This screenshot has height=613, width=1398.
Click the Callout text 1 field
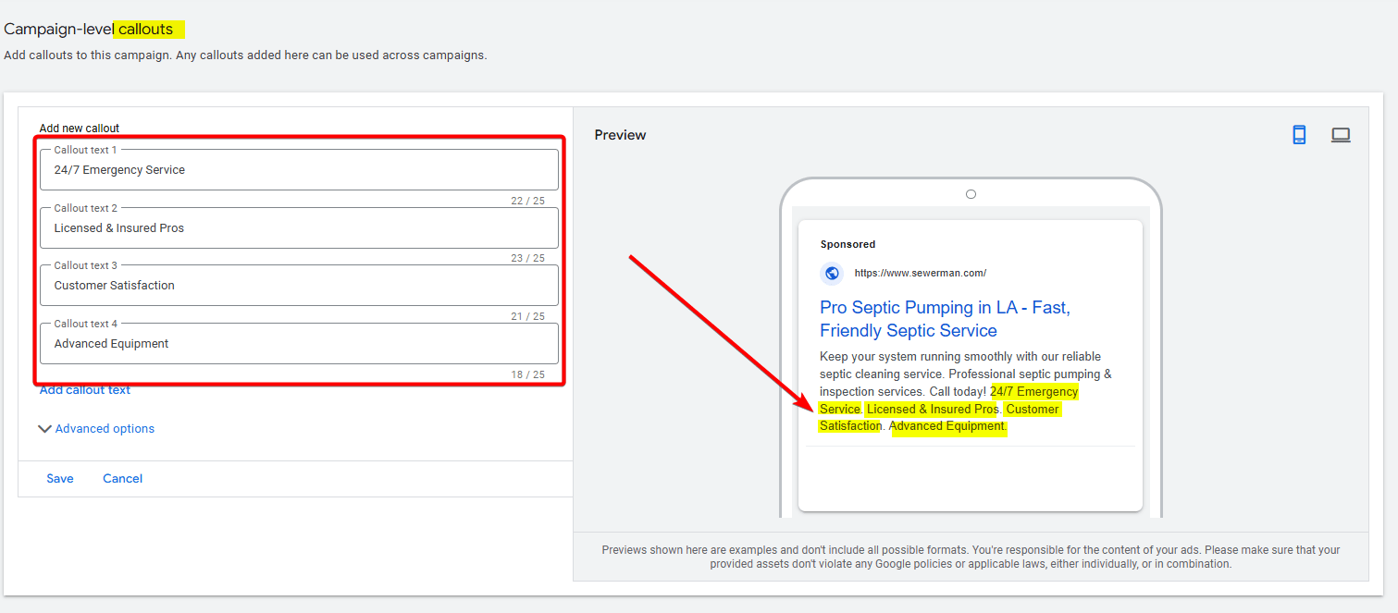(298, 170)
